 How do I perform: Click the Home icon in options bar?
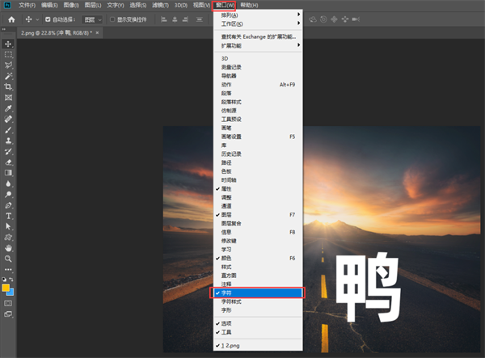pos(11,19)
